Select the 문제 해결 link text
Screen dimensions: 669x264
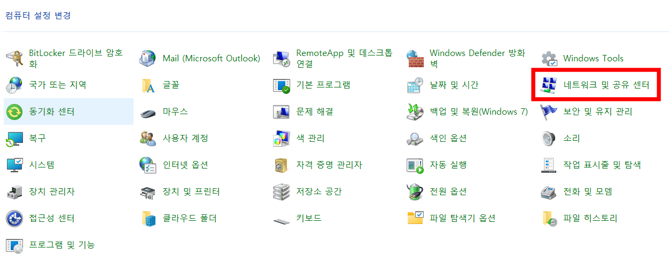coord(315,111)
